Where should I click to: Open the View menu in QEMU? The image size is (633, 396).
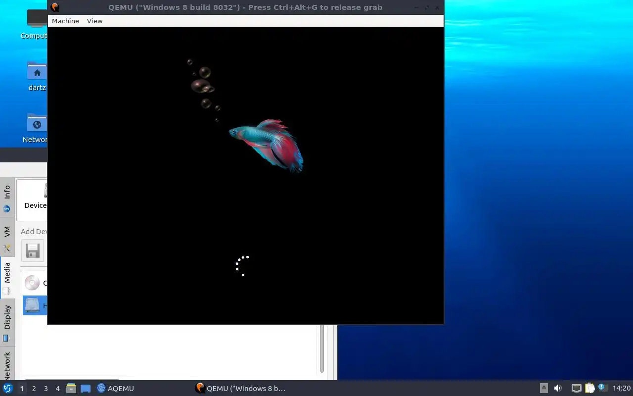click(x=94, y=21)
